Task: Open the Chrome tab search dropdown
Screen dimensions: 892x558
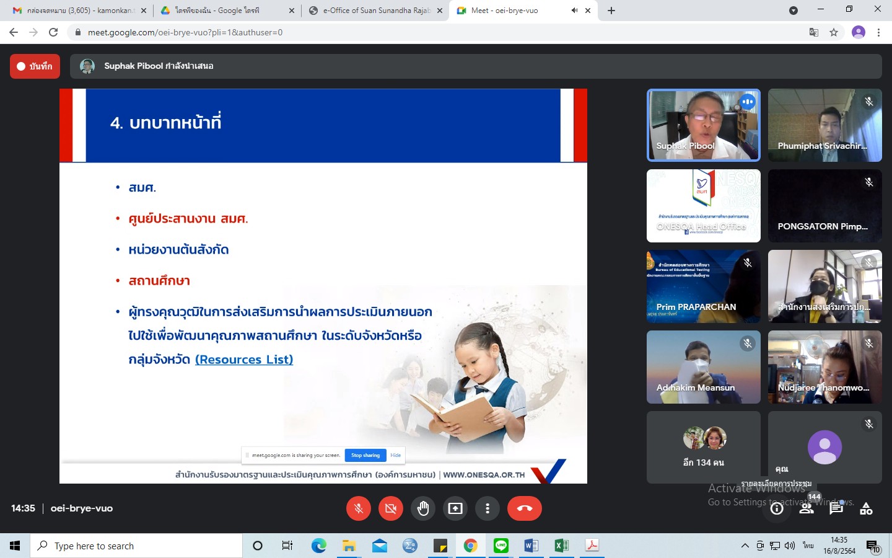Action: pyautogui.click(x=793, y=11)
